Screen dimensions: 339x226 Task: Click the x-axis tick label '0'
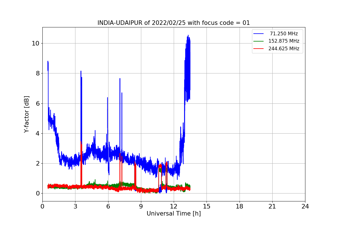tap(42, 207)
